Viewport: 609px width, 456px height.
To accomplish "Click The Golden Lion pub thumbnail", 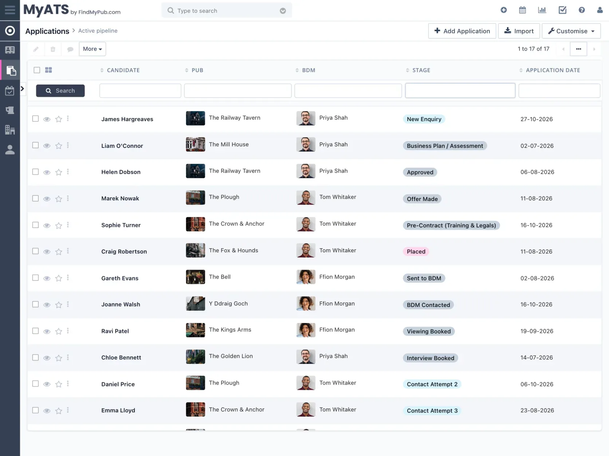I will (195, 357).
